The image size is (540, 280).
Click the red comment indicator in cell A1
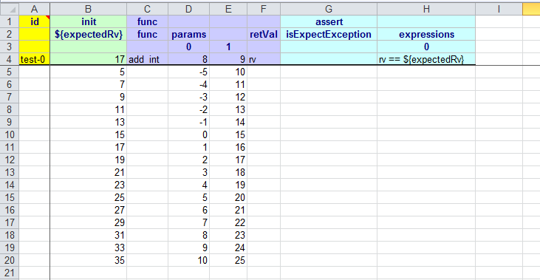(x=47, y=17)
